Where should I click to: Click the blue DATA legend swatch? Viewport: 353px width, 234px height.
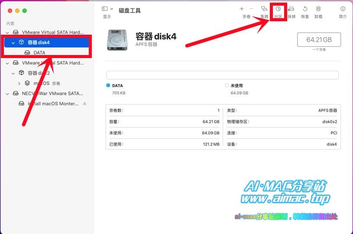108,85
